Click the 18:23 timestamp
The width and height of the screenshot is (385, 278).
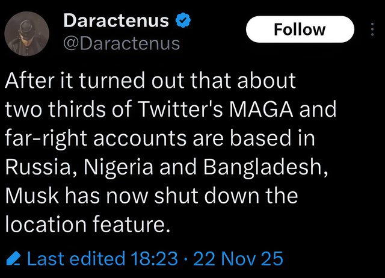pos(154,259)
